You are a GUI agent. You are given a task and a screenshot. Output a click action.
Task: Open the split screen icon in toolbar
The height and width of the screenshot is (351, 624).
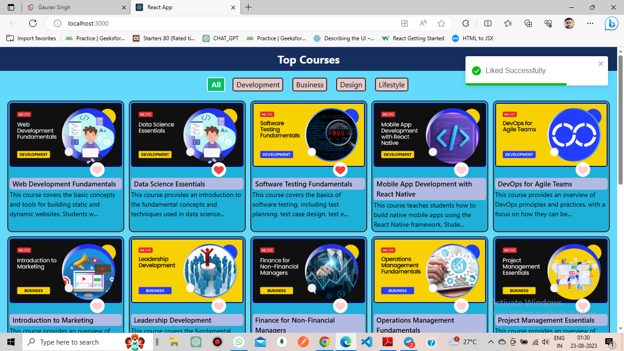pos(488,23)
